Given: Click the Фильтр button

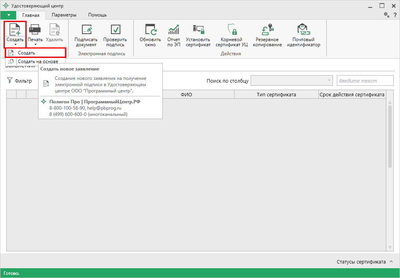Looking at the screenshot, I should pyautogui.click(x=20, y=81).
